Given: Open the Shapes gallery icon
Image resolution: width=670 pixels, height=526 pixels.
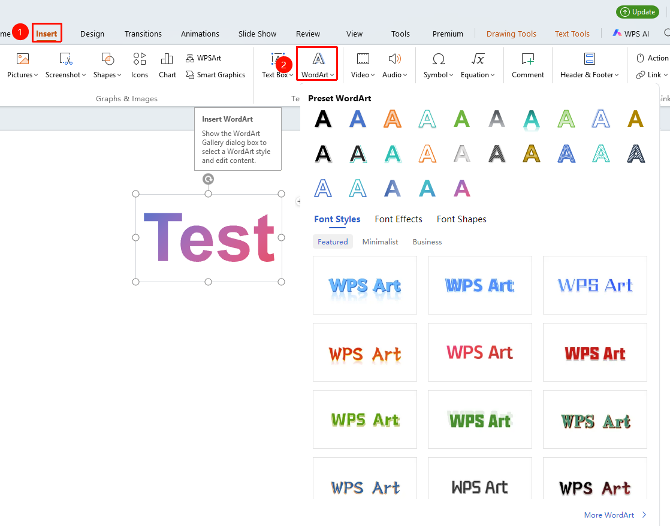Looking at the screenshot, I should (108, 59).
